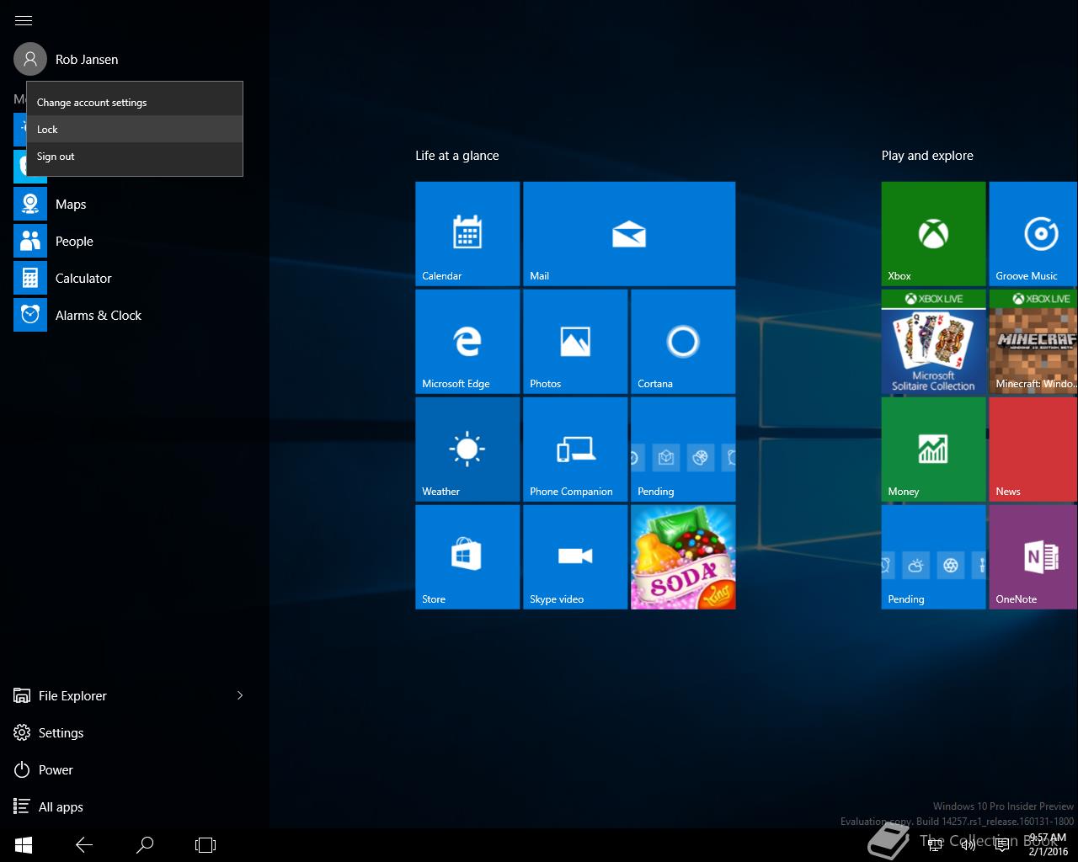Expand the File Explorer jump list arrow
The image size is (1078, 862).
pyautogui.click(x=240, y=695)
